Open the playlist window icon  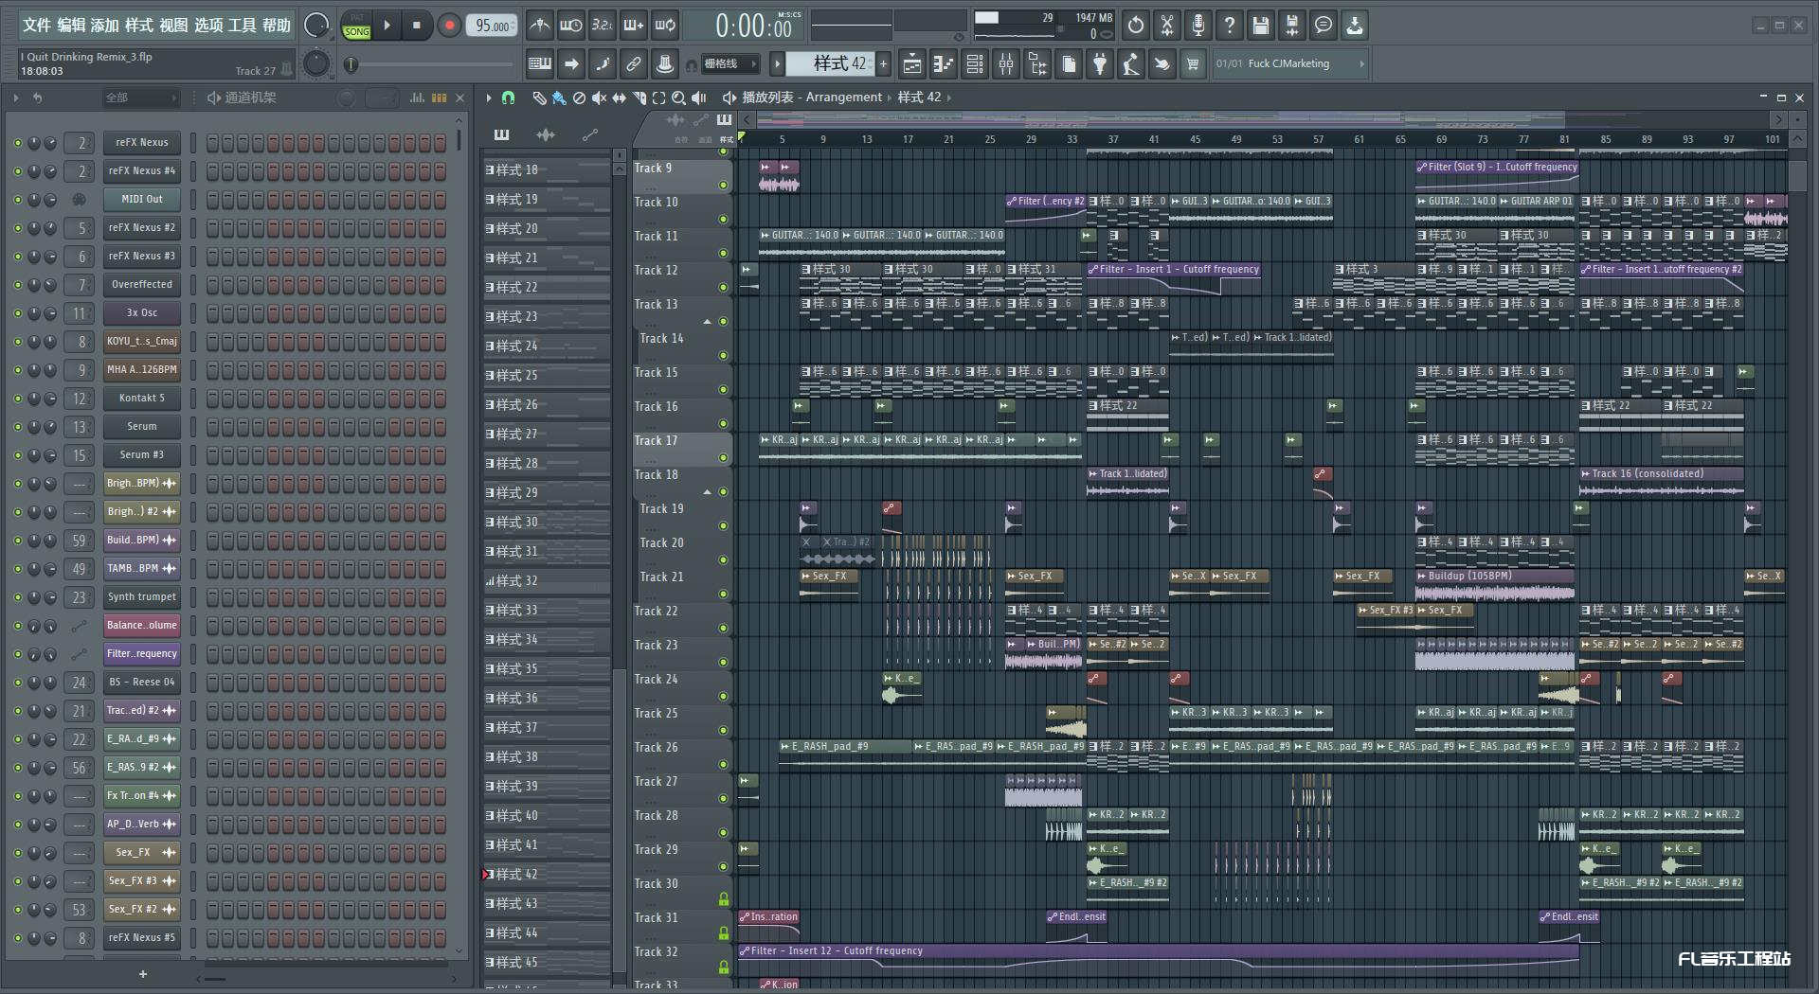coord(912,64)
